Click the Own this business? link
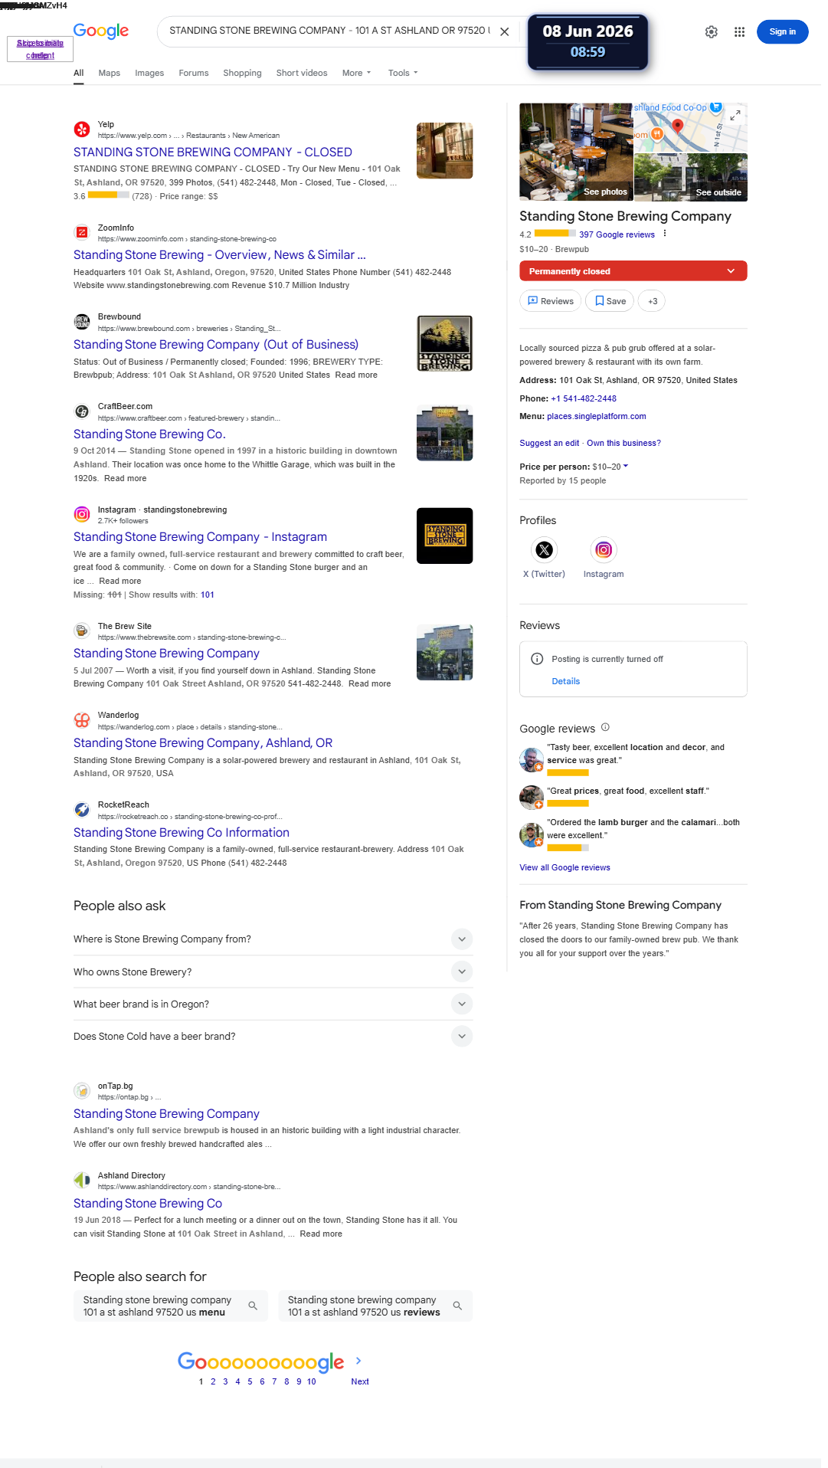Image resolution: width=828 pixels, height=1468 pixels. tap(623, 443)
